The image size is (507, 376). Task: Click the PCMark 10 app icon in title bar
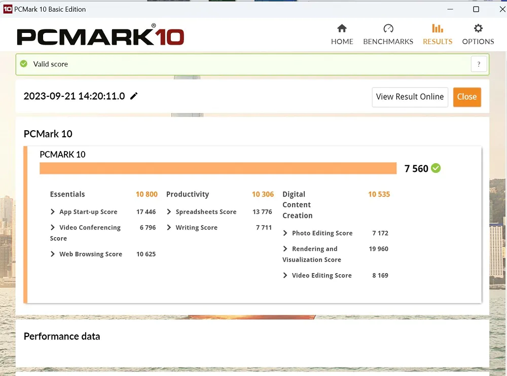click(8, 9)
